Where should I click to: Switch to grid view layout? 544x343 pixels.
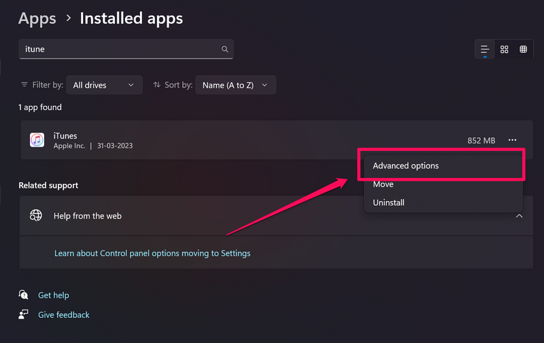[x=505, y=50]
